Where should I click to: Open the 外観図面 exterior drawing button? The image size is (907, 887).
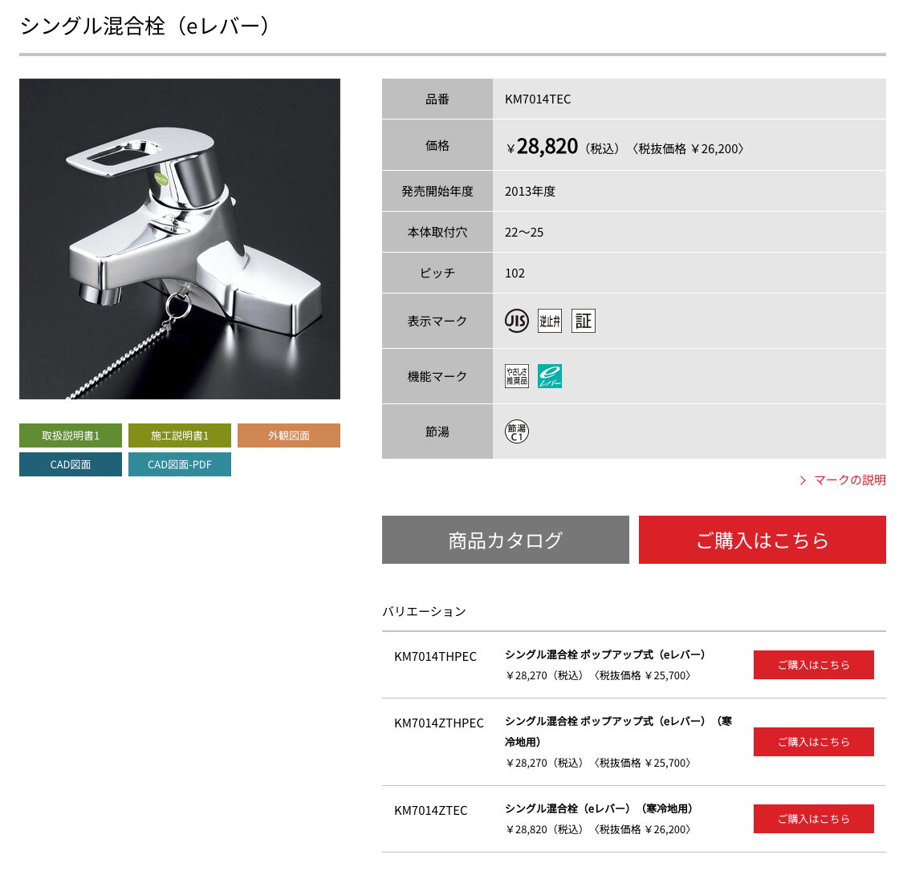289,435
